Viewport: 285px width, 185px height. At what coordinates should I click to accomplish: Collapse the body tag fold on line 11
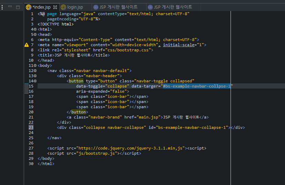[x=35, y=65]
